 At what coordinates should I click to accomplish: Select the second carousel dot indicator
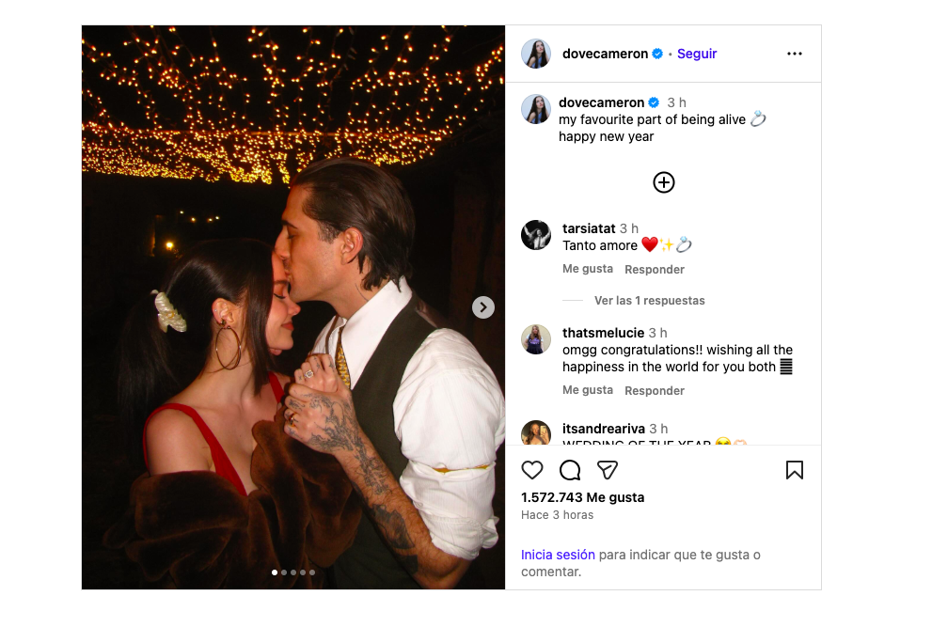[x=284, y=572]
